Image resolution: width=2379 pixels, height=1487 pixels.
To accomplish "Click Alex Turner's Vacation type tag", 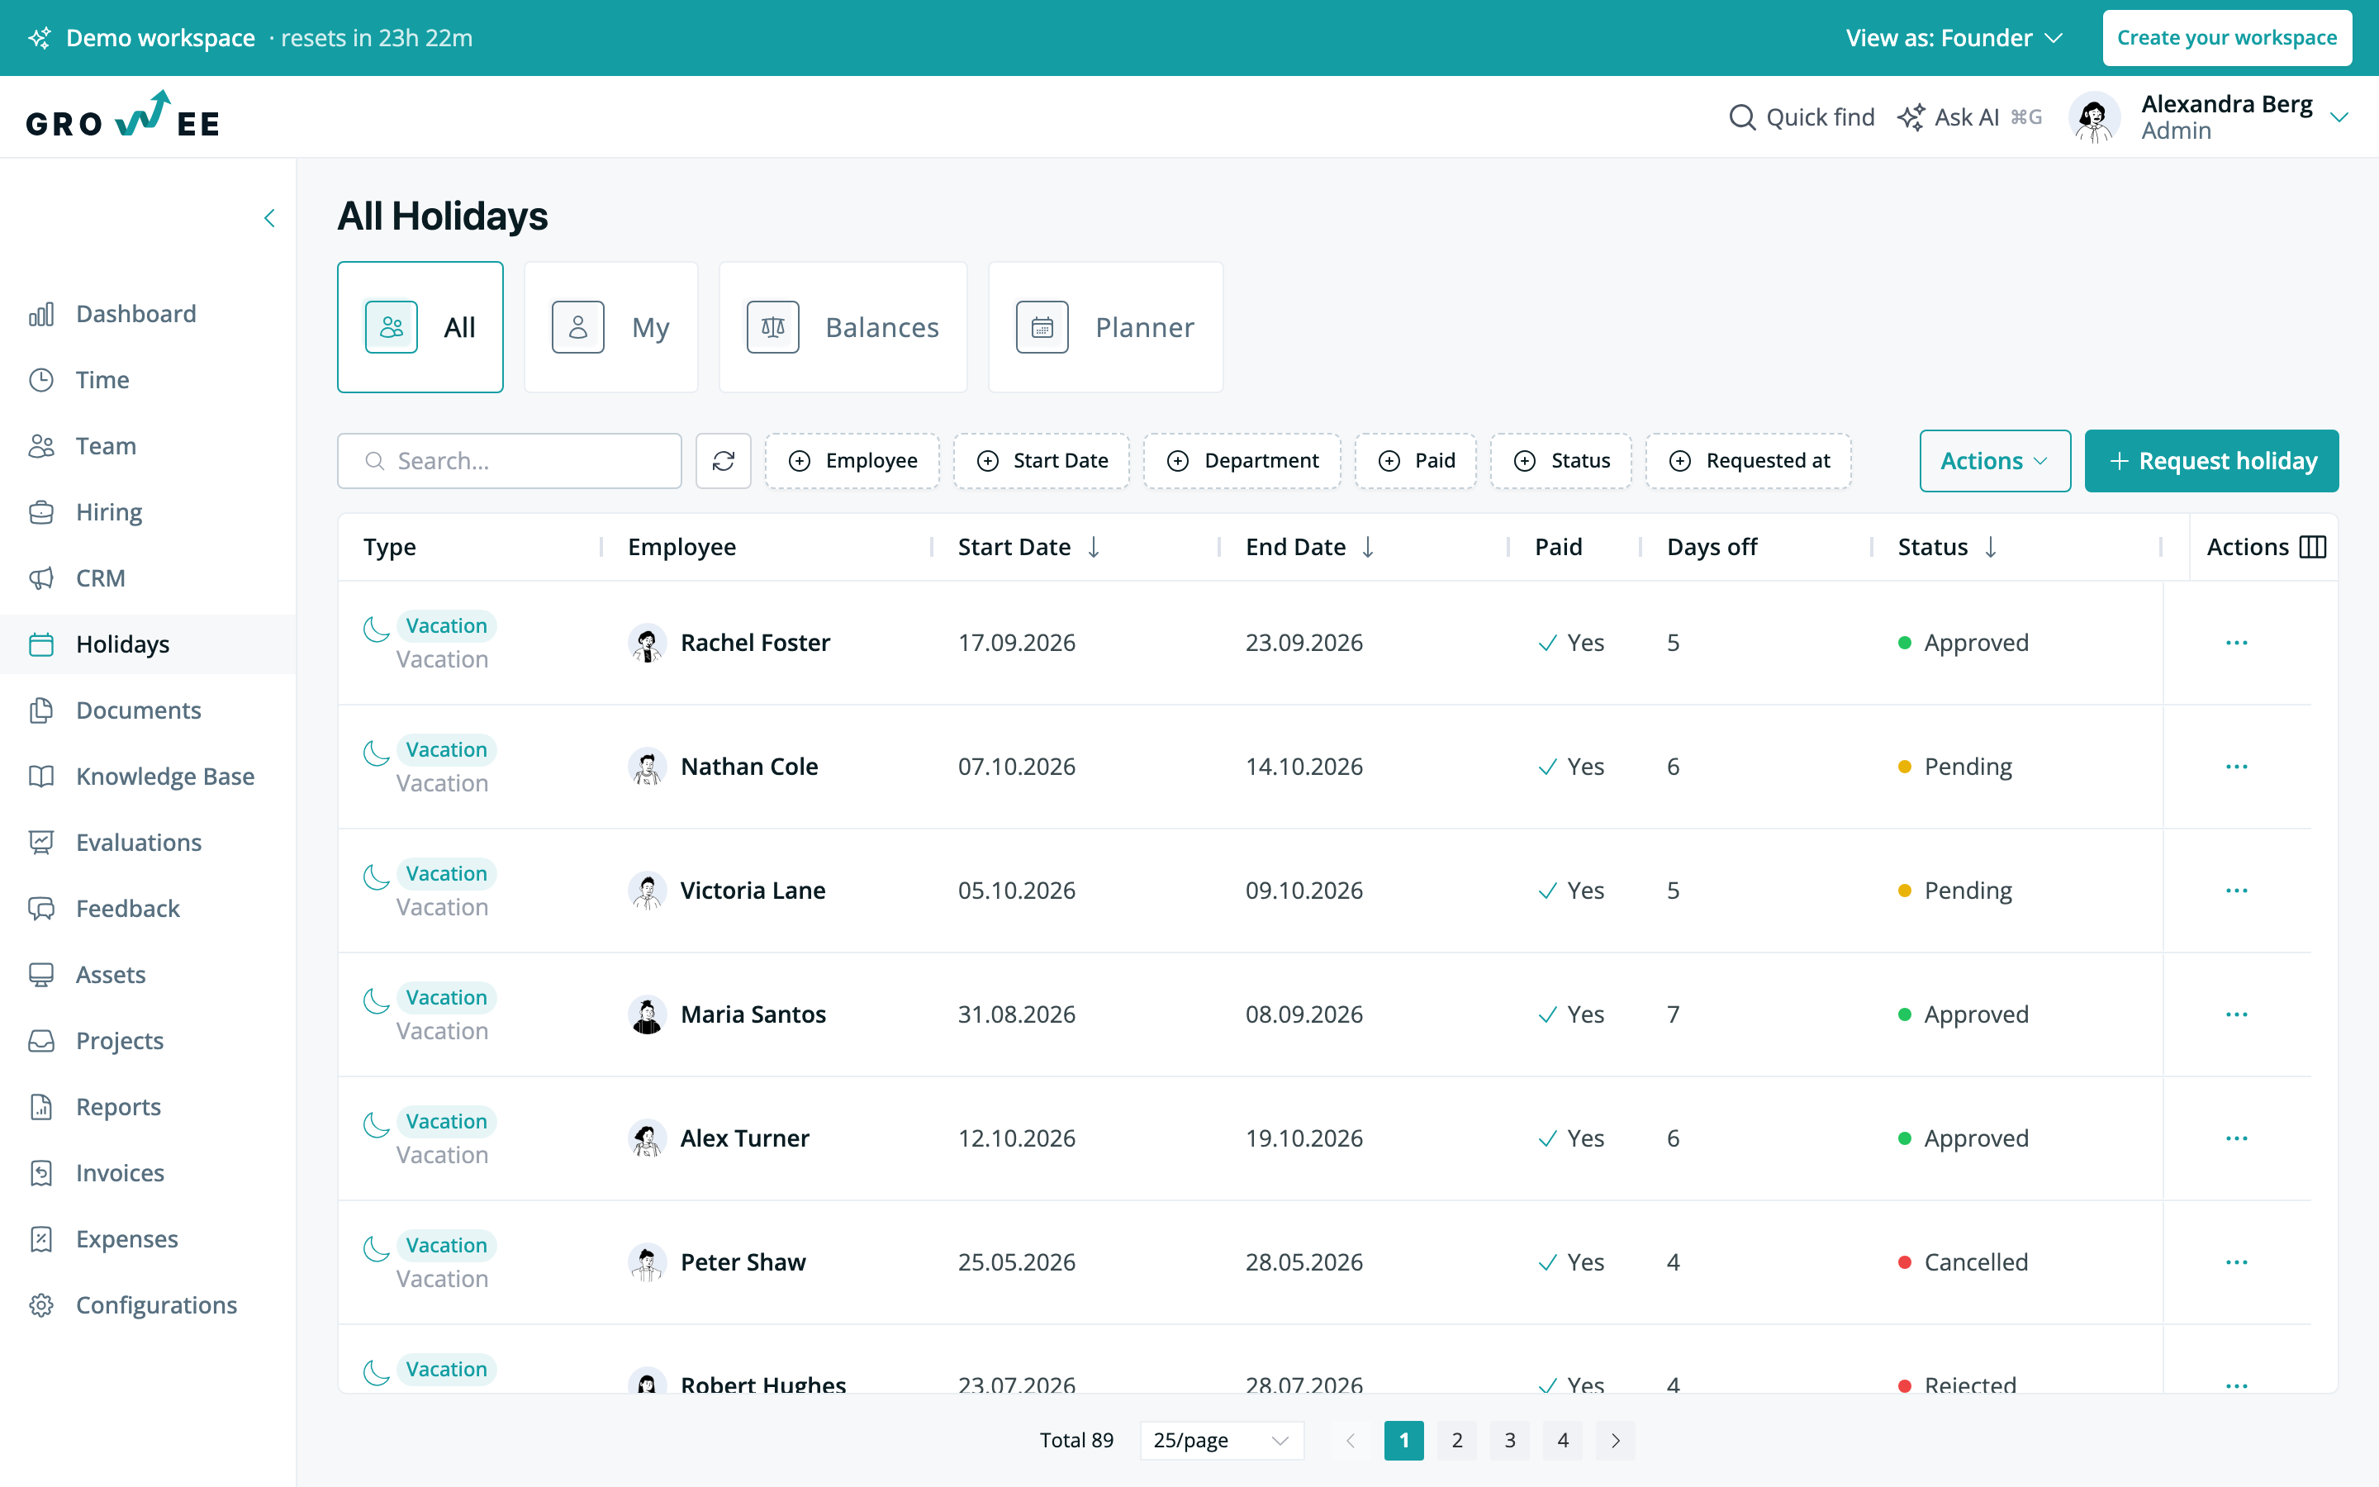I will coord(446,1121).
